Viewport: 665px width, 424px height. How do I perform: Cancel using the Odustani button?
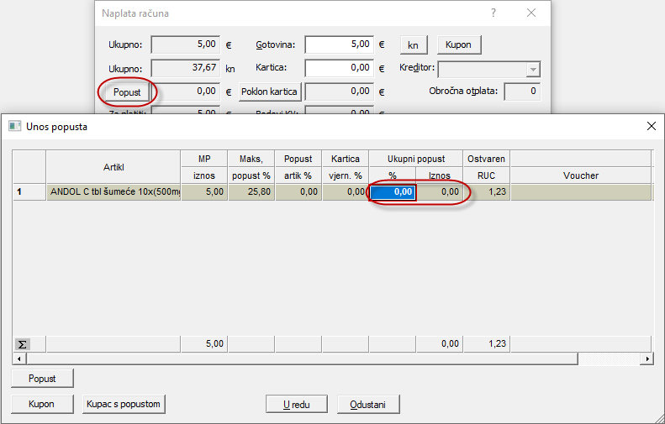click(x=368, y=405)
